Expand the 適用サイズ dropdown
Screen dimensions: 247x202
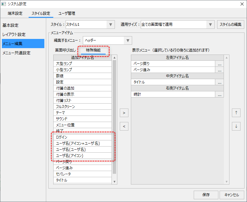(210, 25)
